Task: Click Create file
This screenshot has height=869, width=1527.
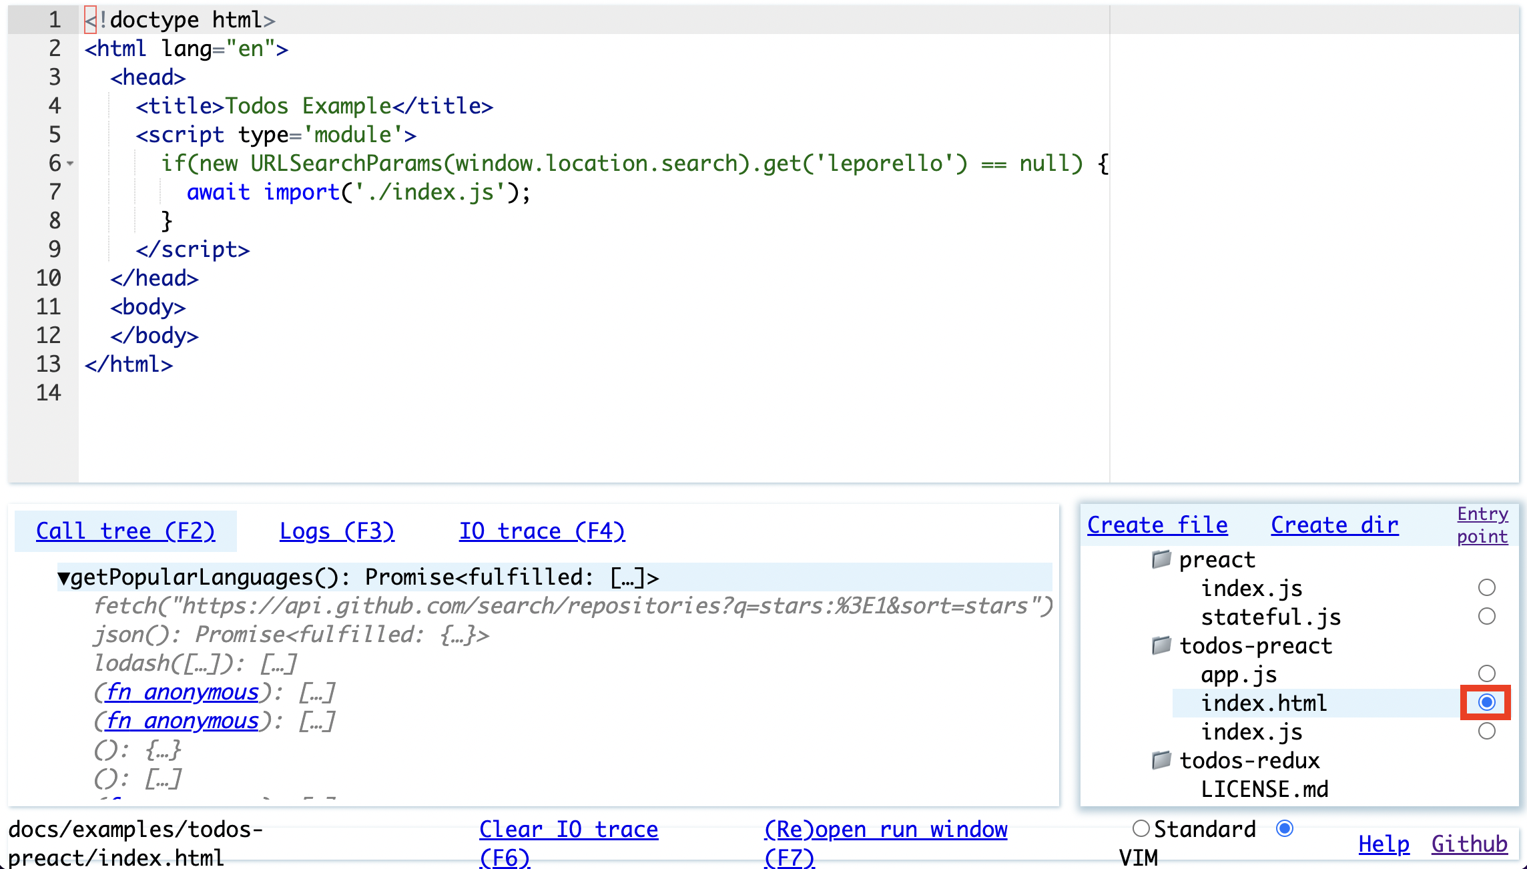Action: pyautogui.click(x=1157, y=525)
